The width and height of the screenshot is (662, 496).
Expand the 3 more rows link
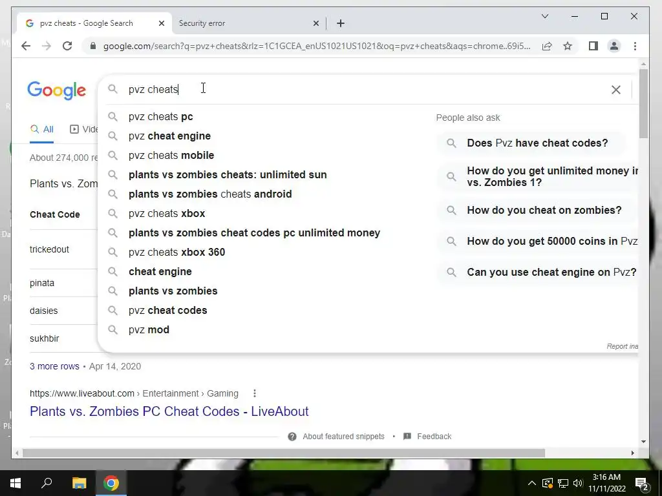click(x=54, y=366)
